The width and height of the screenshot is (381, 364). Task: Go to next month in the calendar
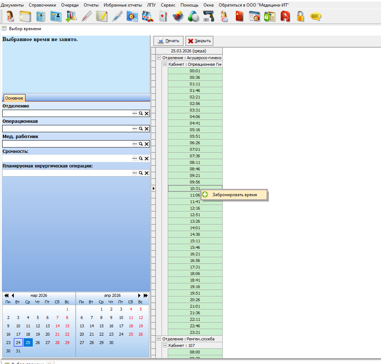pos(139,295)
